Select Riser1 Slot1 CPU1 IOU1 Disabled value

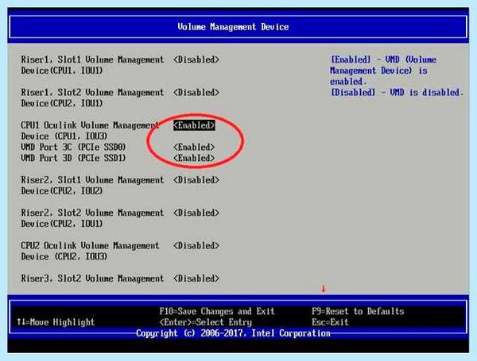click(x=196, y=60)
